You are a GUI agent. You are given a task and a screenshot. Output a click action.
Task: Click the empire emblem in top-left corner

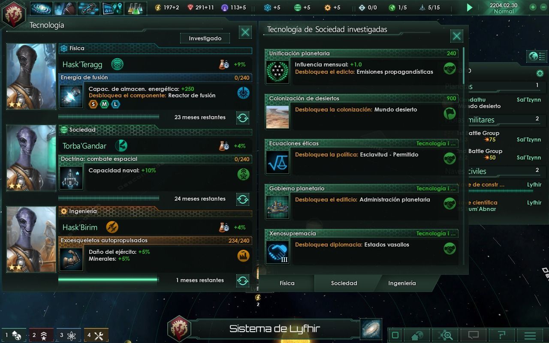pos(13,14)
